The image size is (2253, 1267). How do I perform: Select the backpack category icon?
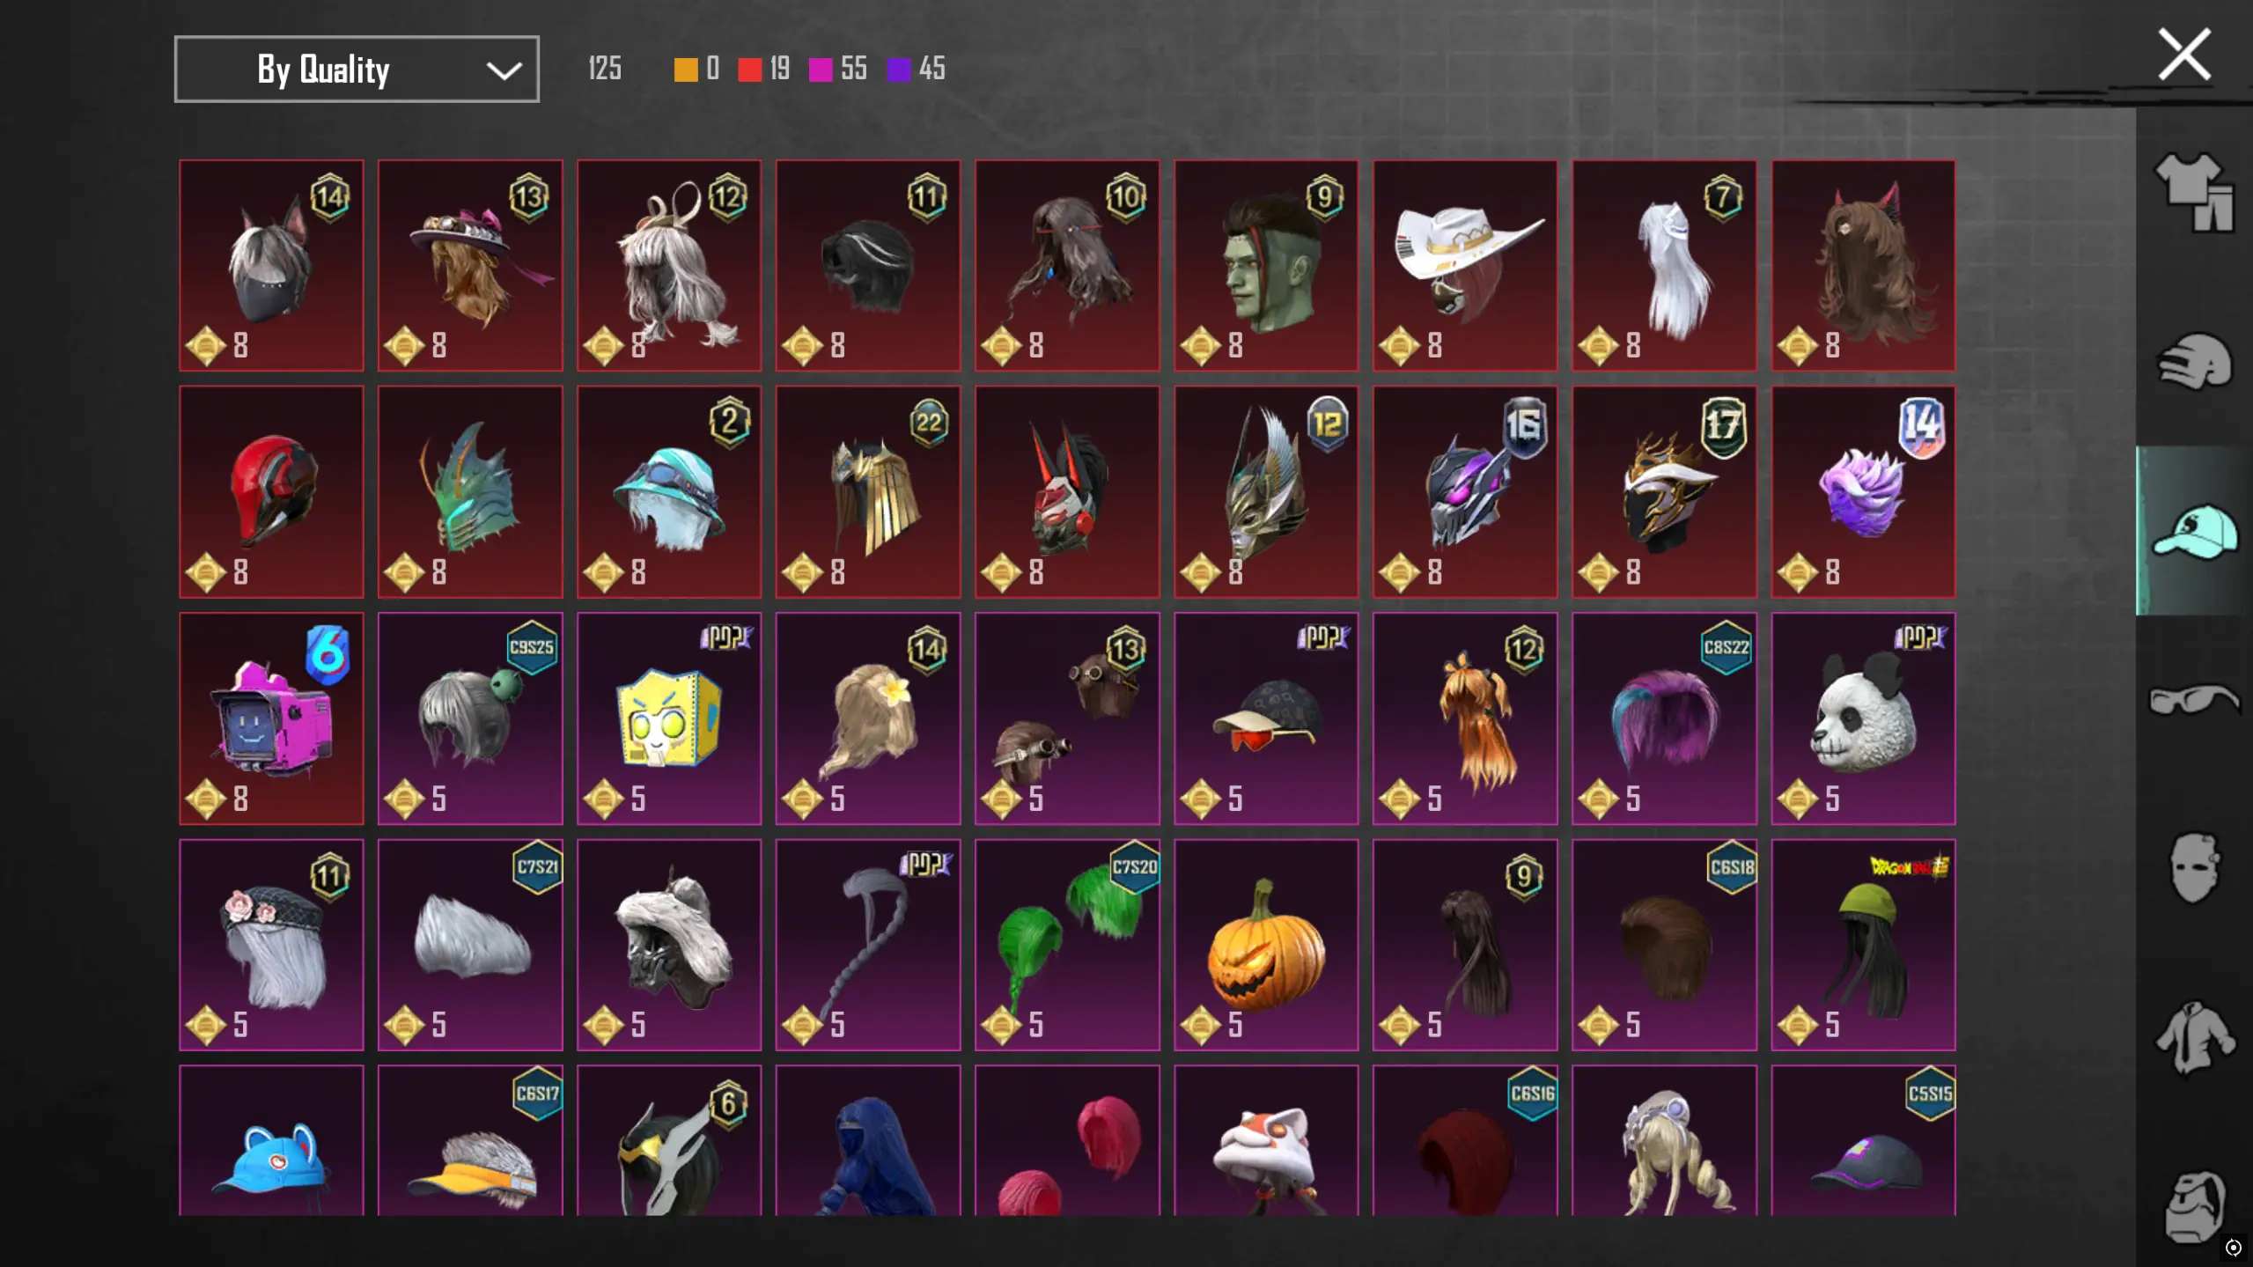(2194, 1206)
